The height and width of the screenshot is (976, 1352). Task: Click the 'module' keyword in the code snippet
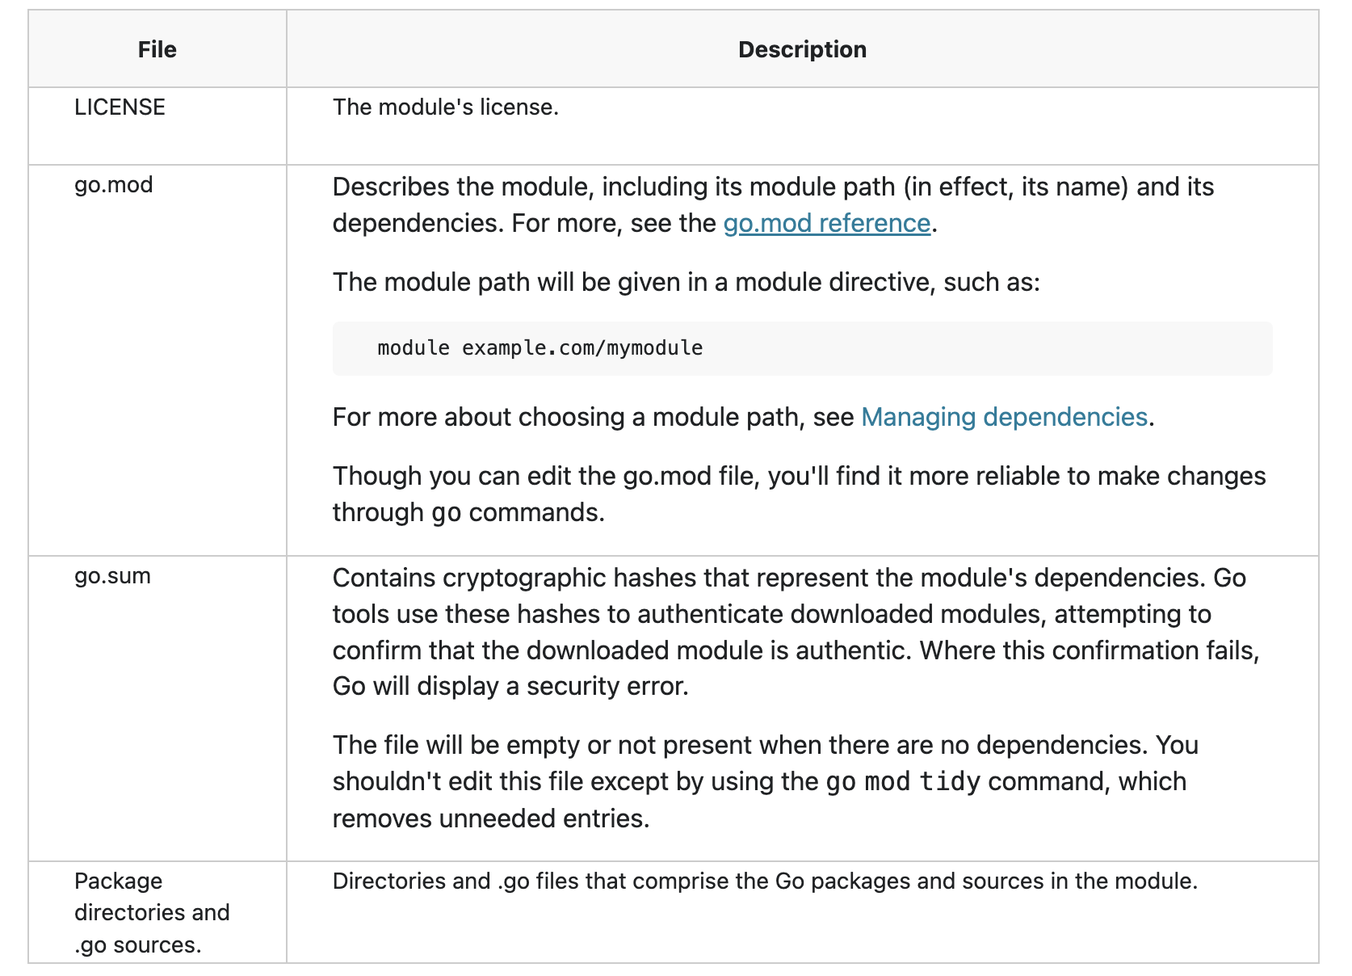coord(414,348)
